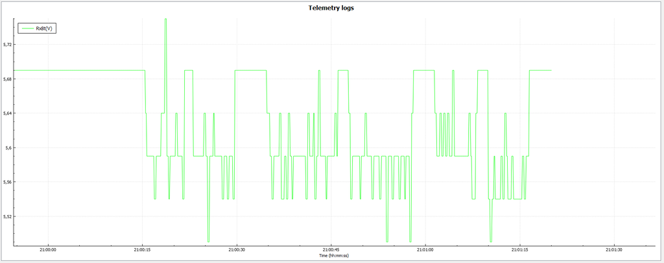Select the 21:01:15 time axis label
Viewport: 664px width, 263px height.
(x=519, y=249)
